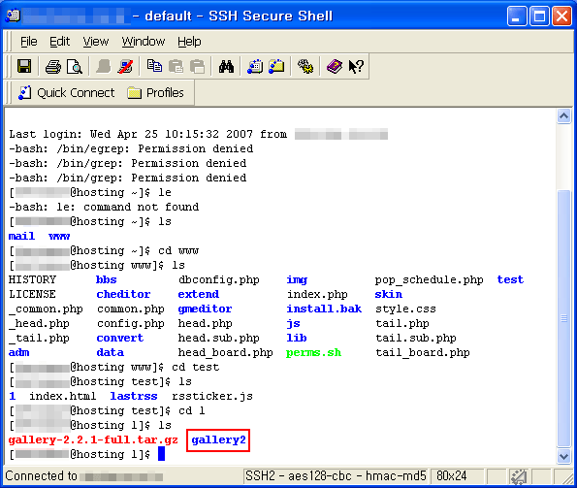Open a New Terminal Window icon
Screen dimensions: 577x488
point(255,67)
